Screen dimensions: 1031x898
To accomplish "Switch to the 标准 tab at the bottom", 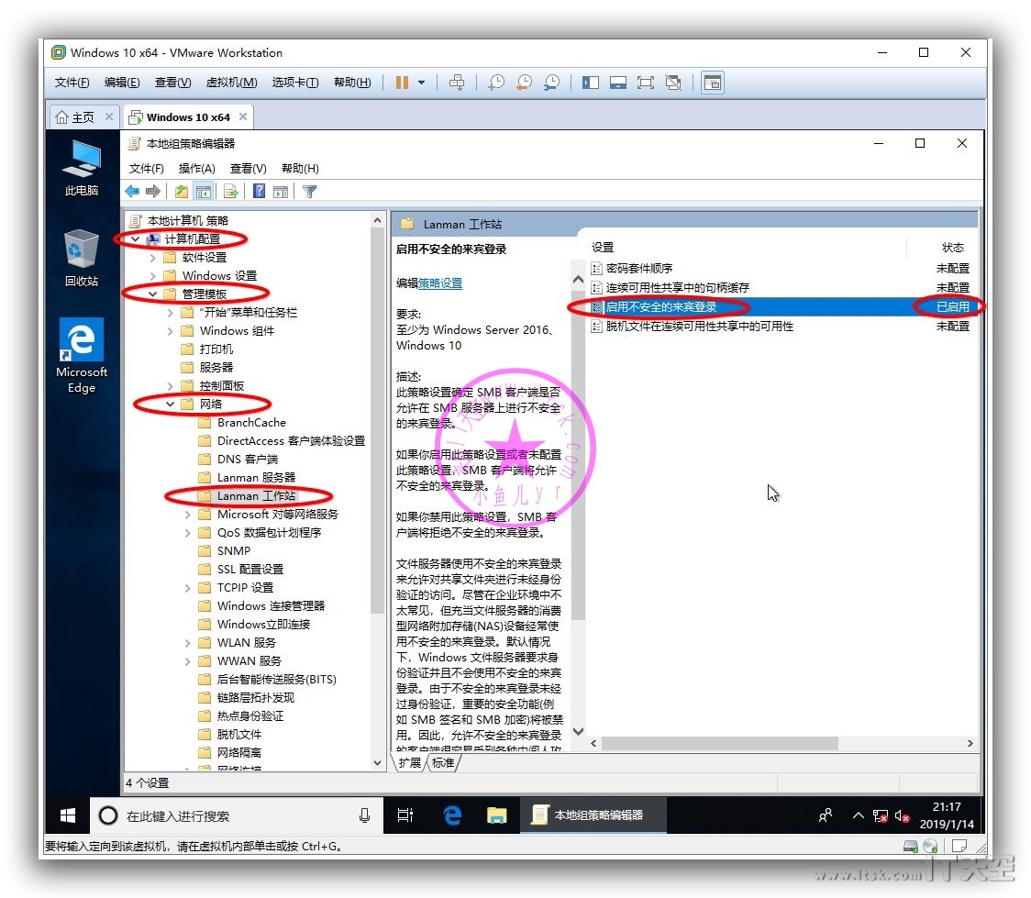I will 442,762.
